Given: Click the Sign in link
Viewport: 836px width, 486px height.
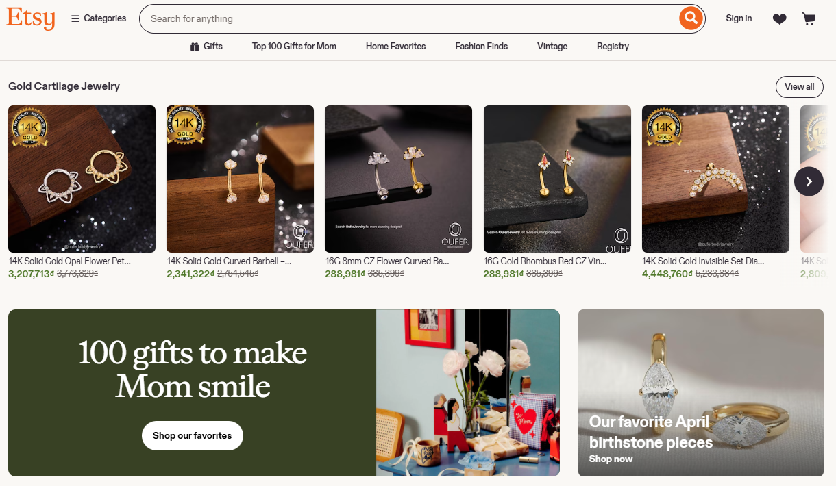Looking at the screenshot, I should (x=739, y=18).
